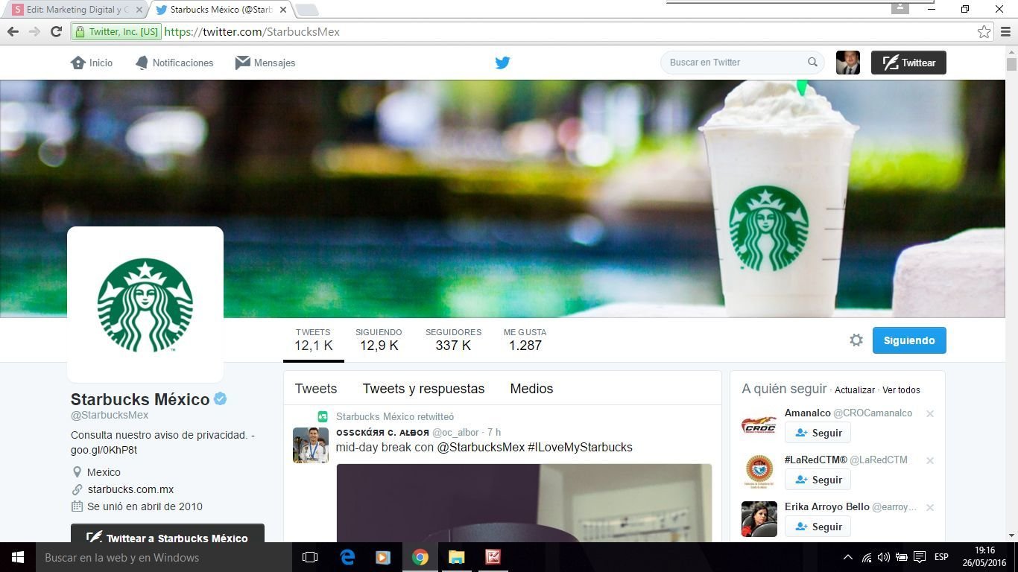Close the Starbucks México browser tab

click(x=282, y=10)
